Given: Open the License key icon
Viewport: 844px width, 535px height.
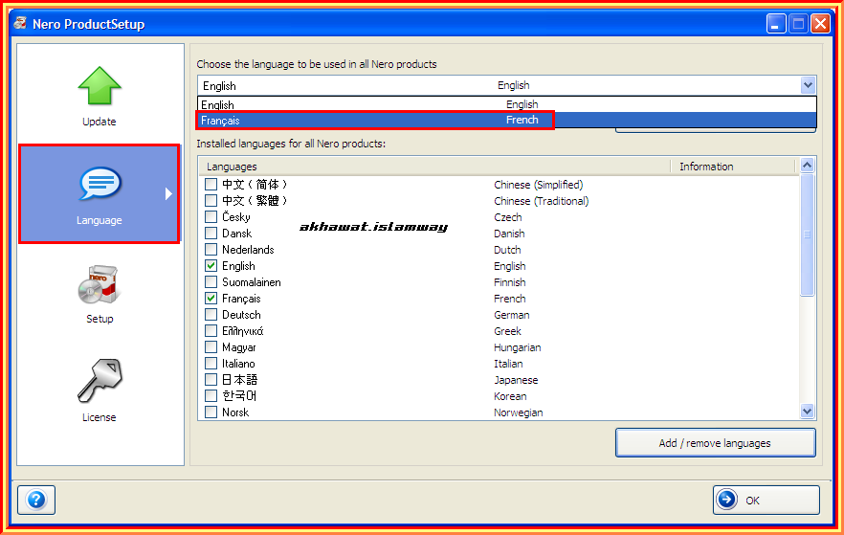Looking at the screenshot, I should [100, 381].
